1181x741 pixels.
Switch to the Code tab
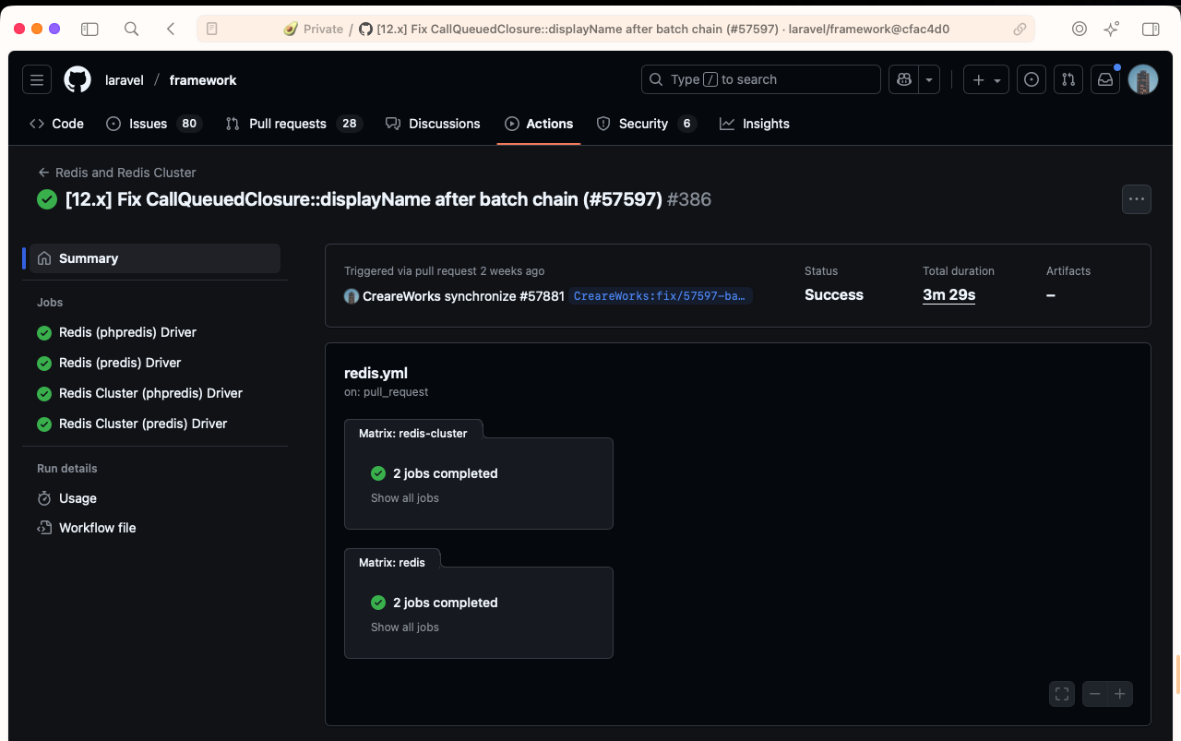[x=56, y=124]
